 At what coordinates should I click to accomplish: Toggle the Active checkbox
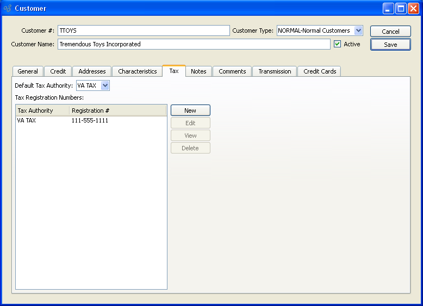click(x=337, y=44)
